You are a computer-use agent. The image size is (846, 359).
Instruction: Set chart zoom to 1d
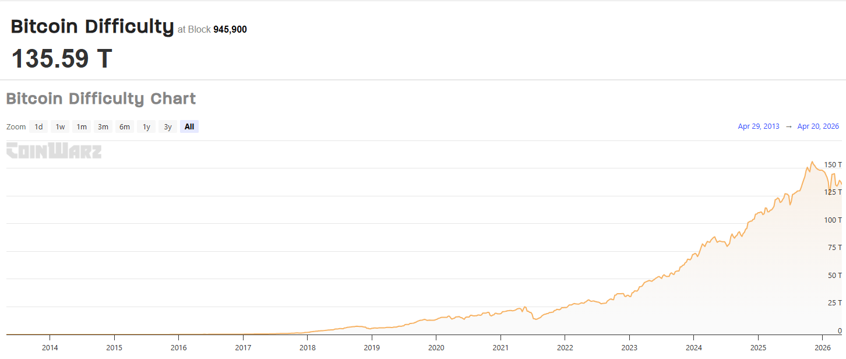38,126
